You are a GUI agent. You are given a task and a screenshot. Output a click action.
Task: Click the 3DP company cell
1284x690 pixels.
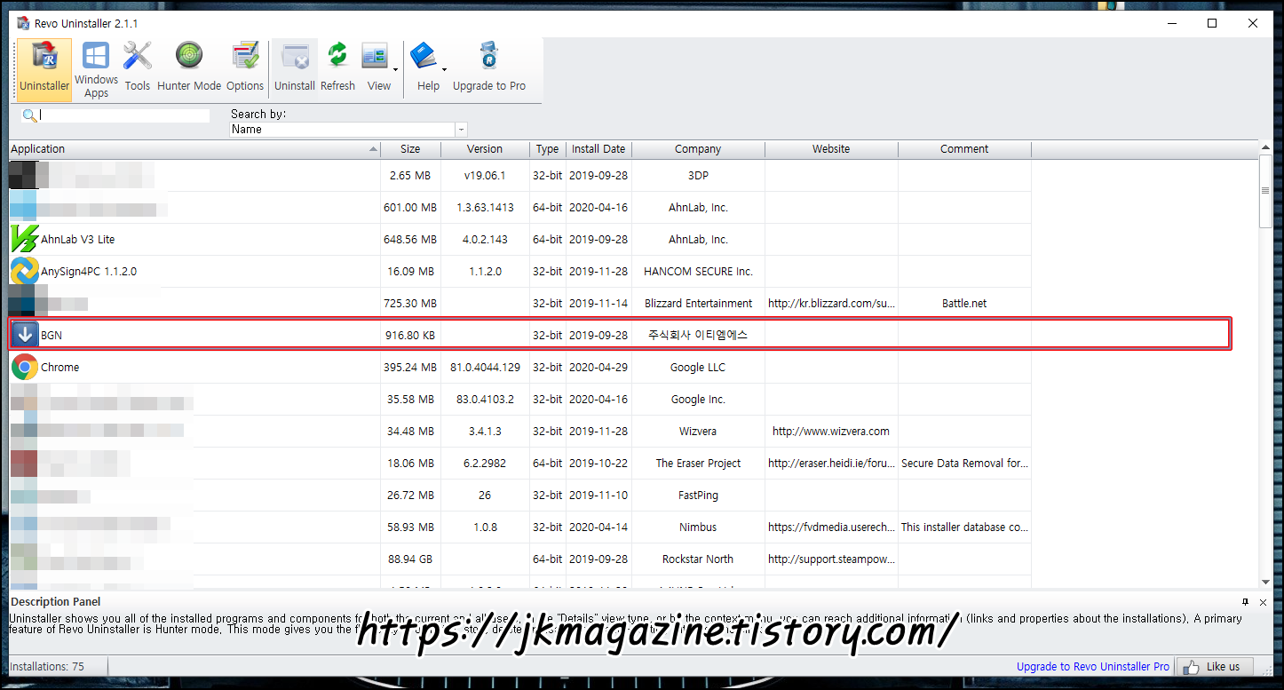[698, 175]
